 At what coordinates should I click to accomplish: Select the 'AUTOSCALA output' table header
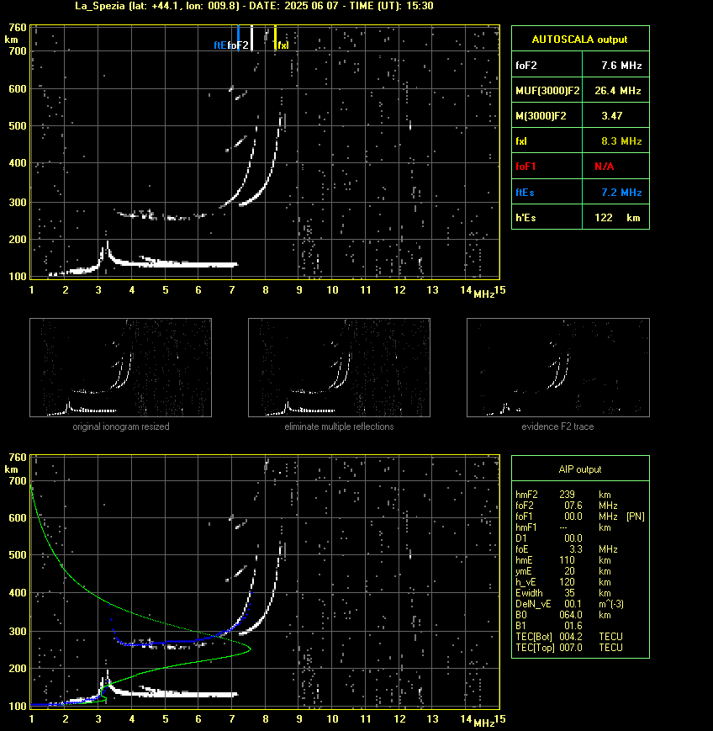pos(580,39)
